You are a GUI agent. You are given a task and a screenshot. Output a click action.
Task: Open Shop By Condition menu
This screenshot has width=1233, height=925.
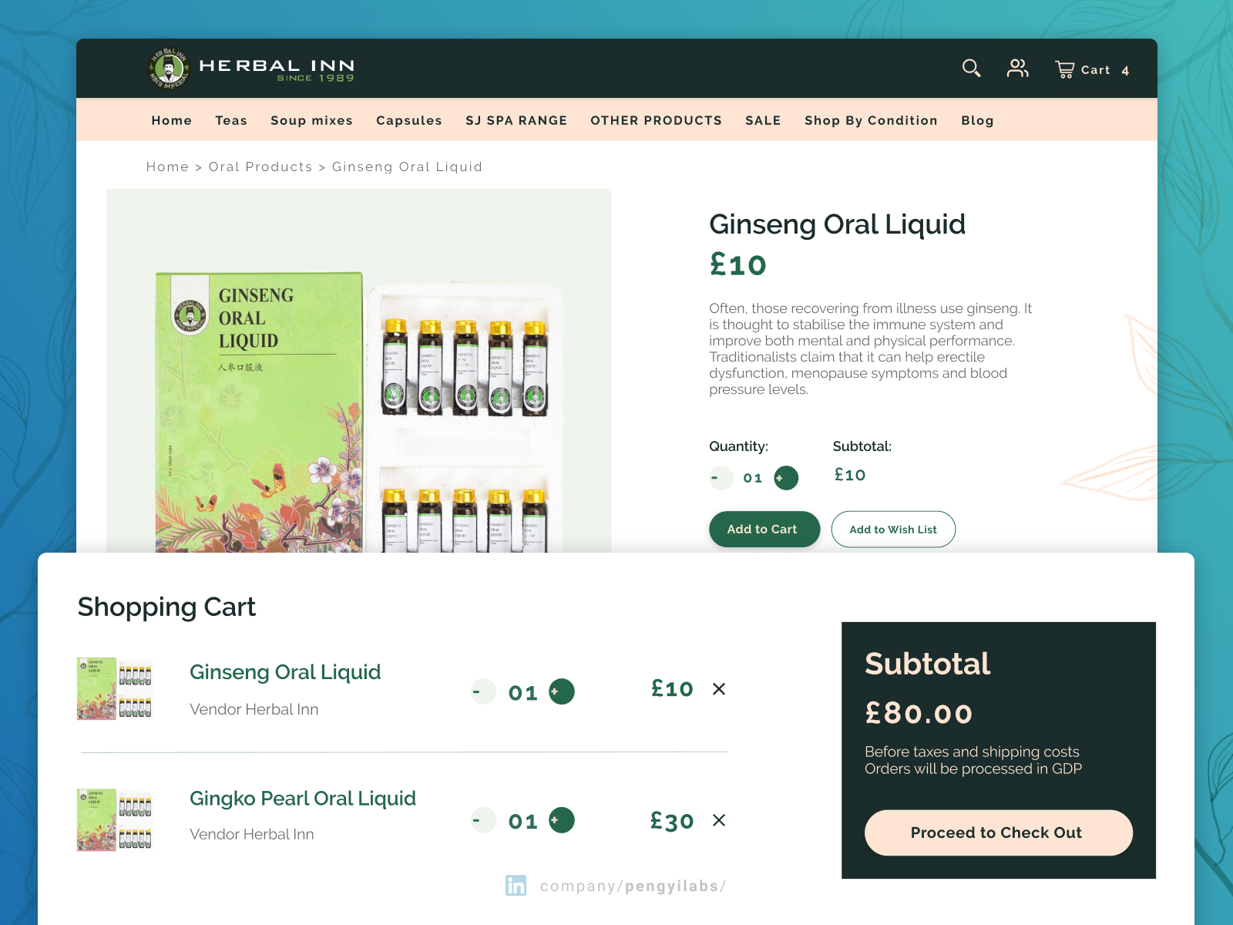[x=871, y=120]
